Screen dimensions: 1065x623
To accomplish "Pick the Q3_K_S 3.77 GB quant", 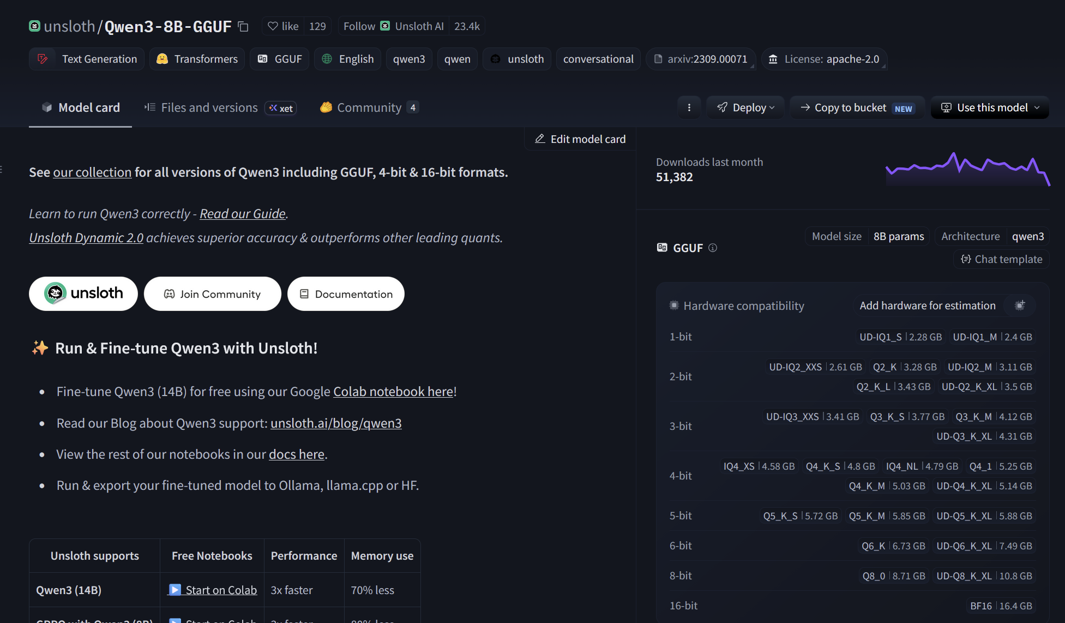I will (907, 417).
